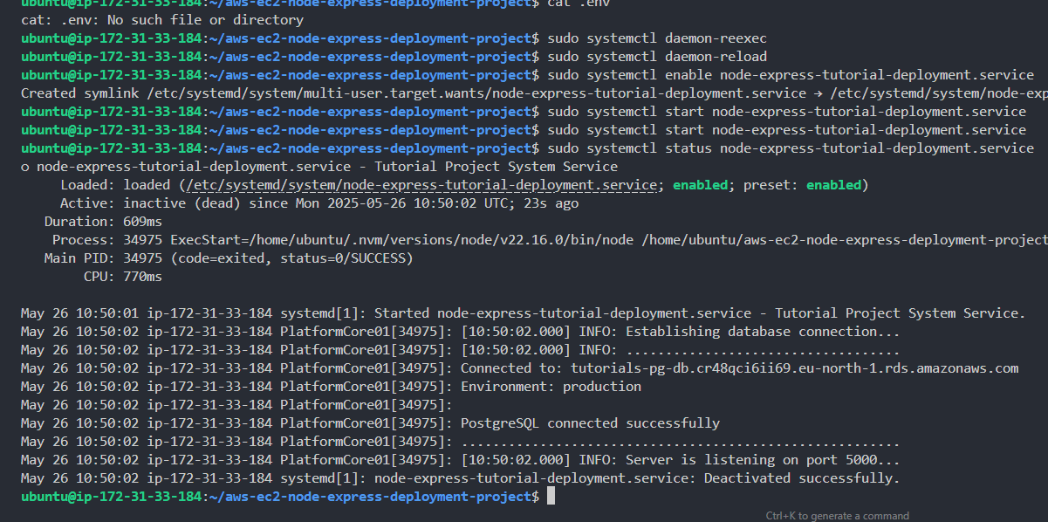Click the hollow circle service status indicator

[25, 167]
